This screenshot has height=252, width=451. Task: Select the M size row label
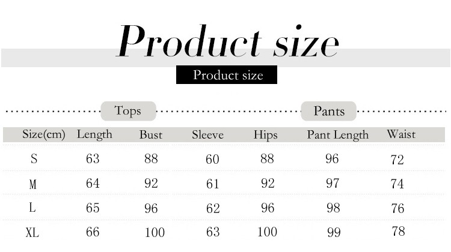(33, 184)
